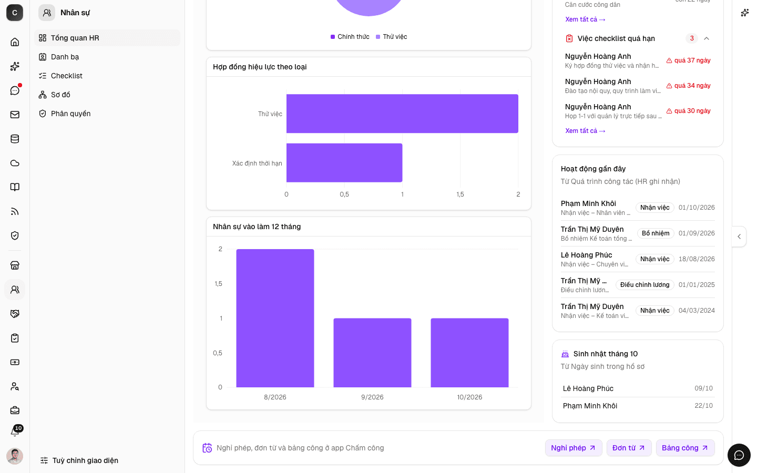
Task: Open overdue task 'quá 37 ngày' row
Action: coord(638,60)
